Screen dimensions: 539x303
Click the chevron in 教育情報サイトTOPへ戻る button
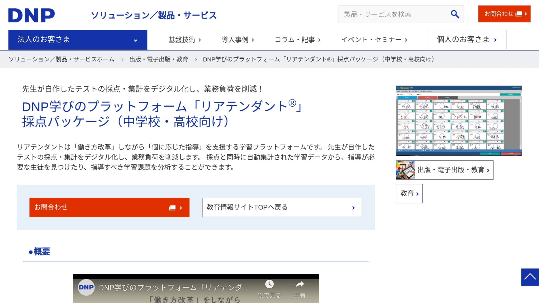point(353,208)
